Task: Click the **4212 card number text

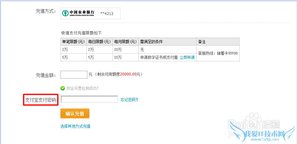Action: click(107, 13)
